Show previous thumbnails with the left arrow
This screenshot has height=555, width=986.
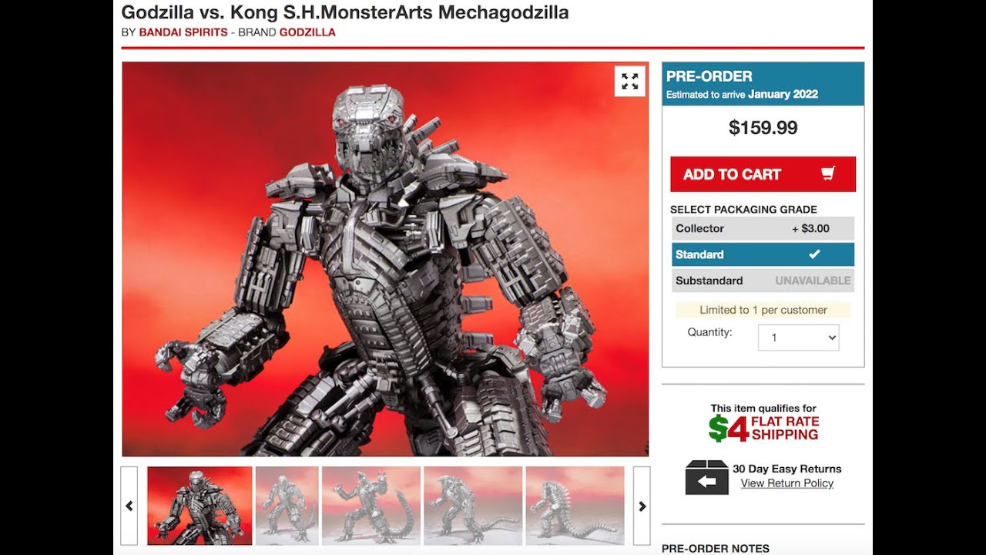(x=129, y=506)
